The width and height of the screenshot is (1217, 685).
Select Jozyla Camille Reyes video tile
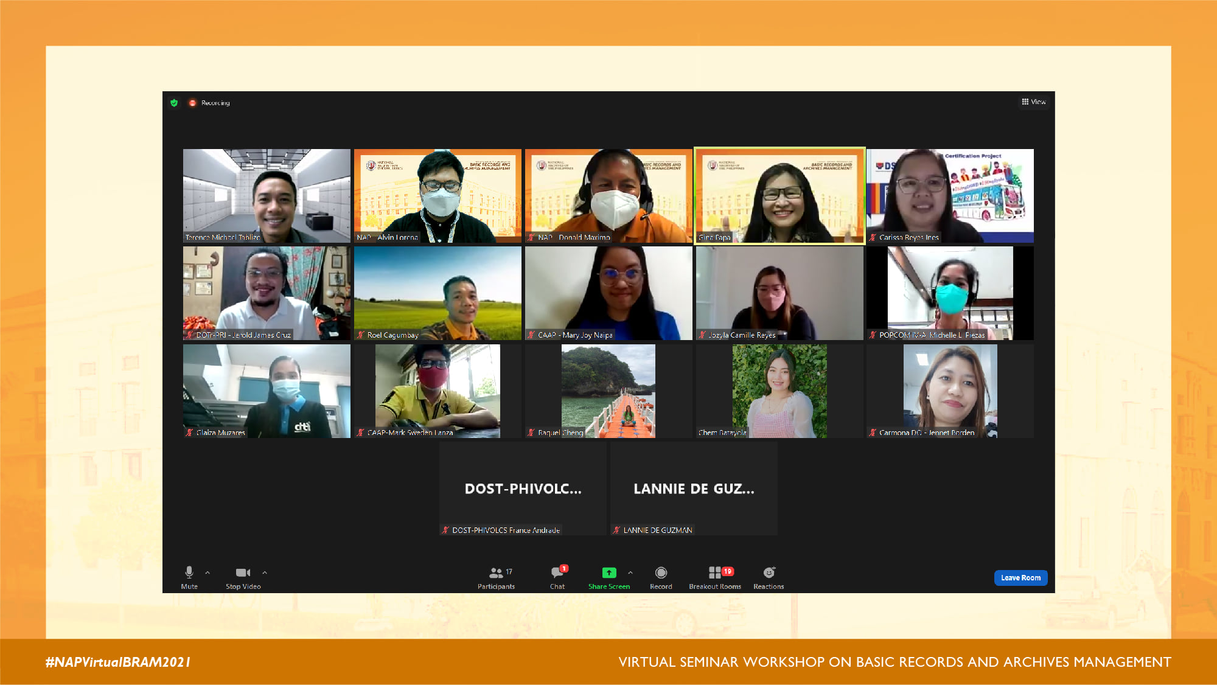[x=779, y=293]
